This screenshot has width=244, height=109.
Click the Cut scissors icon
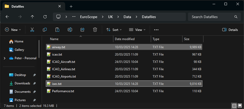tap(32, 30)
